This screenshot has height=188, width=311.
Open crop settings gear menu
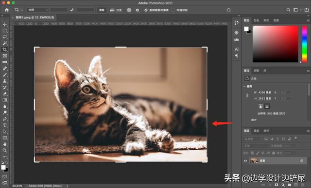138,10
